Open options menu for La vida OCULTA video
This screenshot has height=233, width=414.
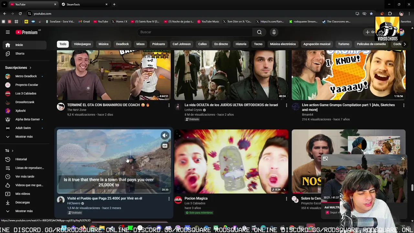pos(286,105)
